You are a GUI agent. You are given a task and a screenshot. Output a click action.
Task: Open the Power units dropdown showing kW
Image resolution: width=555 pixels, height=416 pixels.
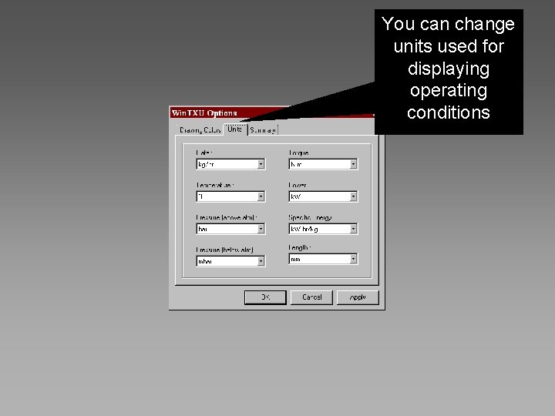323,196
